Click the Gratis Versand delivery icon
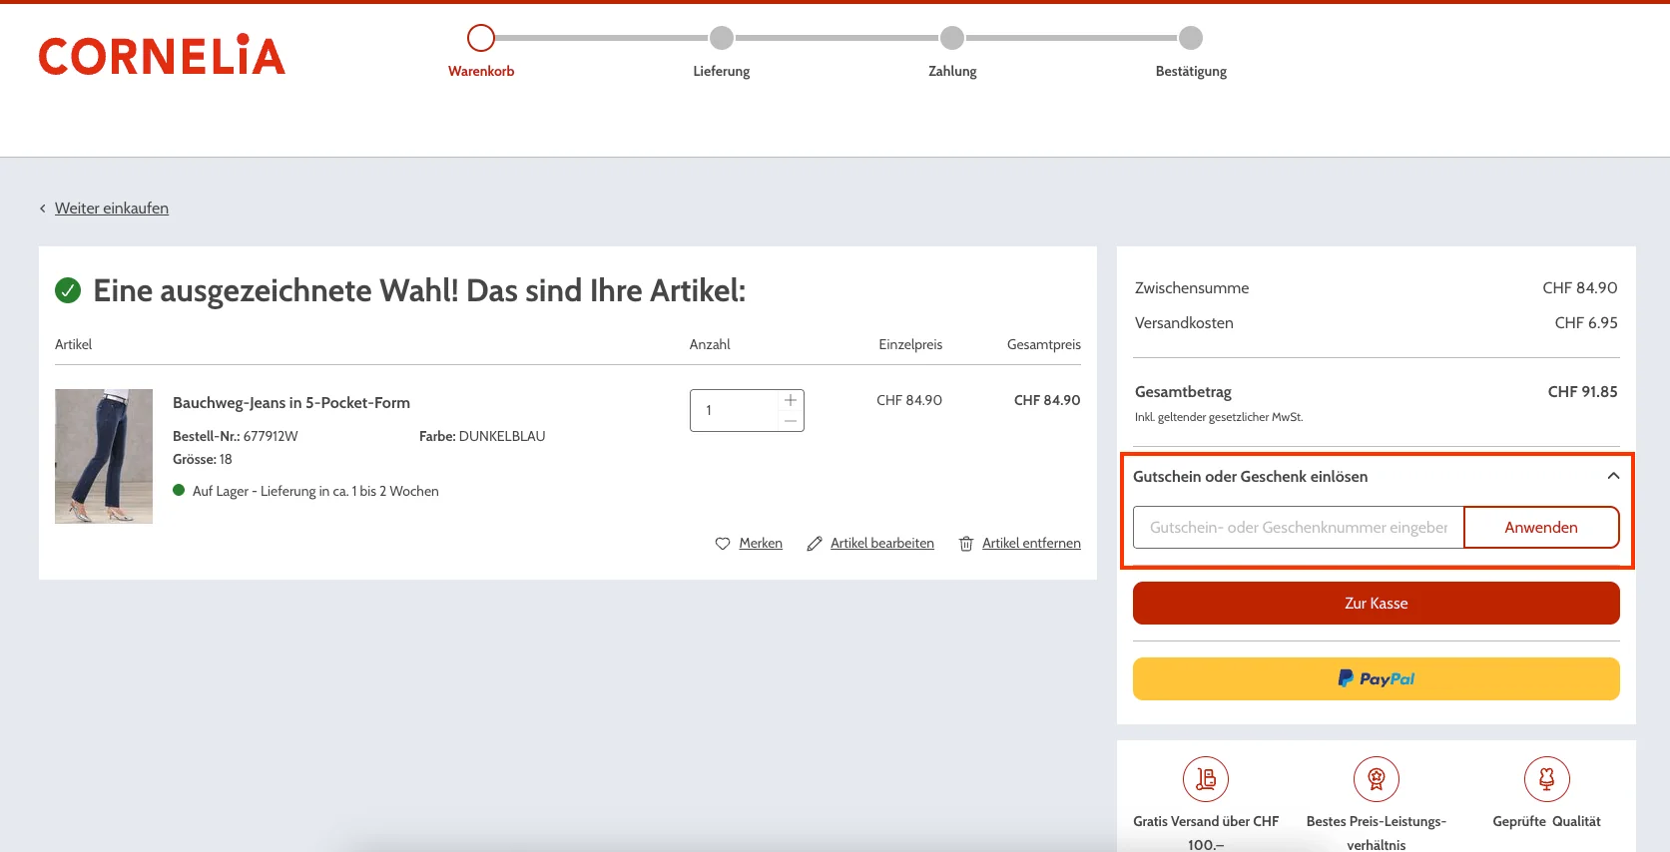Viewport: 1670px width, 852px height. pyautogui.click(x=1206, y=779)
